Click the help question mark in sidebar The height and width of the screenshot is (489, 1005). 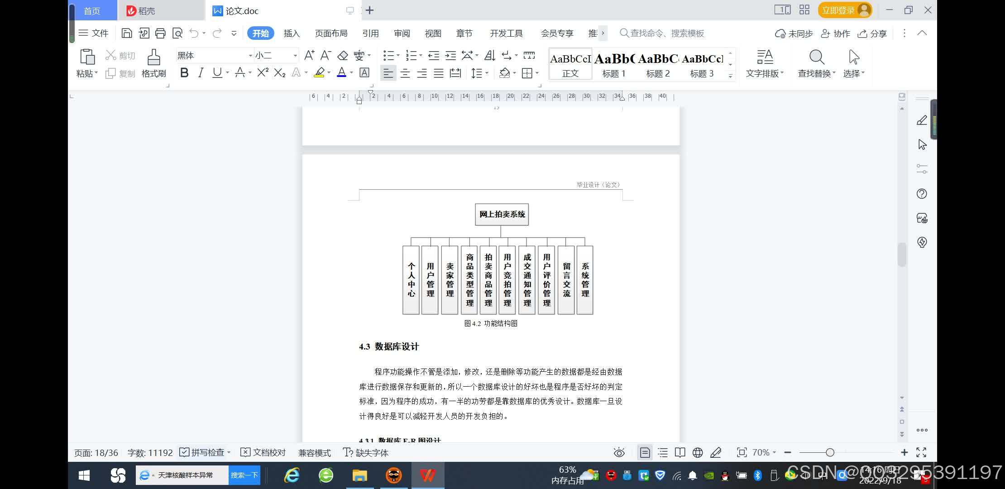(x=922, y=194)
